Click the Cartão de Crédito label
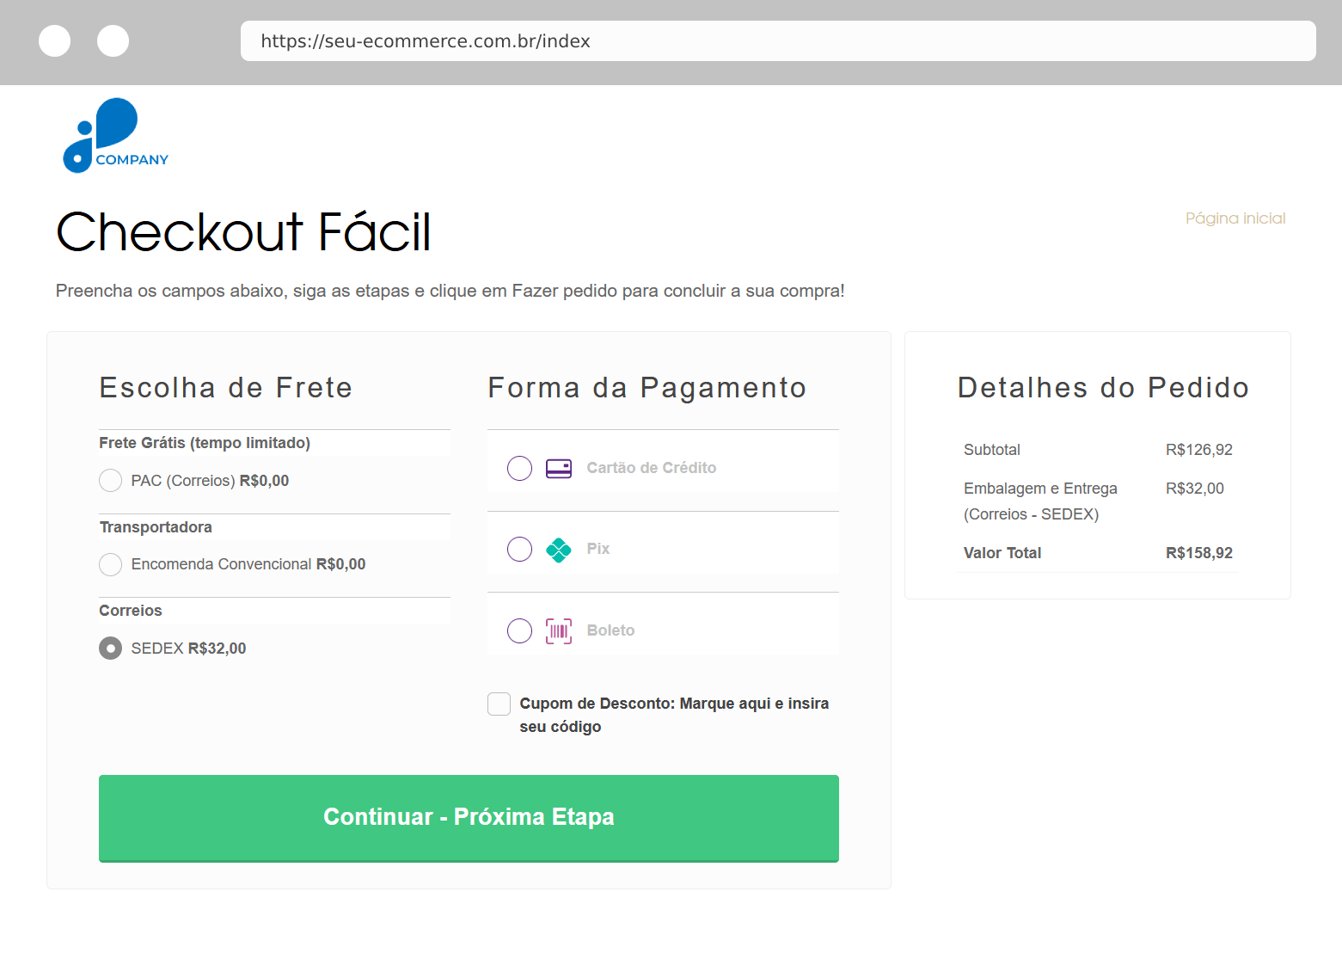Viewport: 1342px width, 953px height. (x=651, y=468)
